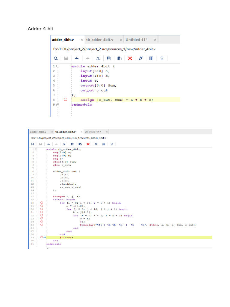Click the cut scissors icon in adder_4bit.v editor
Screen dimensions: 230x307
(x=98, y=58)
